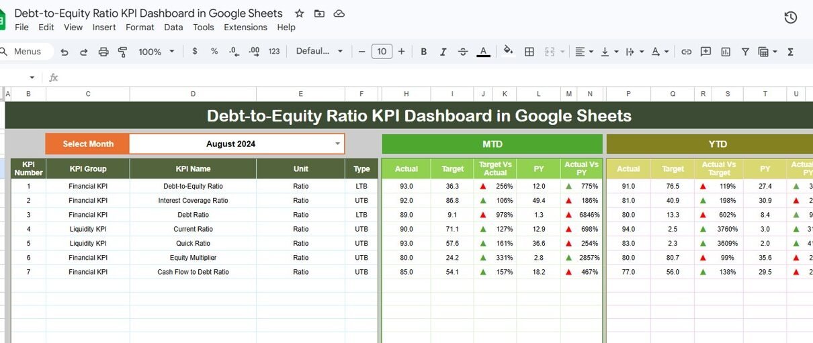Increase font size with plus button
This screenshot has height=343, width=813.
click(401, 52)
